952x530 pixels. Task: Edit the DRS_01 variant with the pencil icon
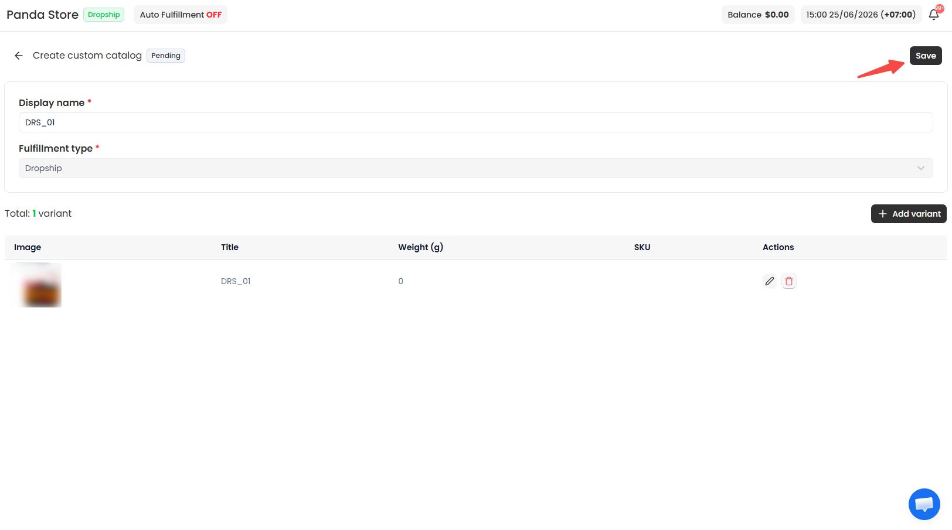tap(770, 281)
